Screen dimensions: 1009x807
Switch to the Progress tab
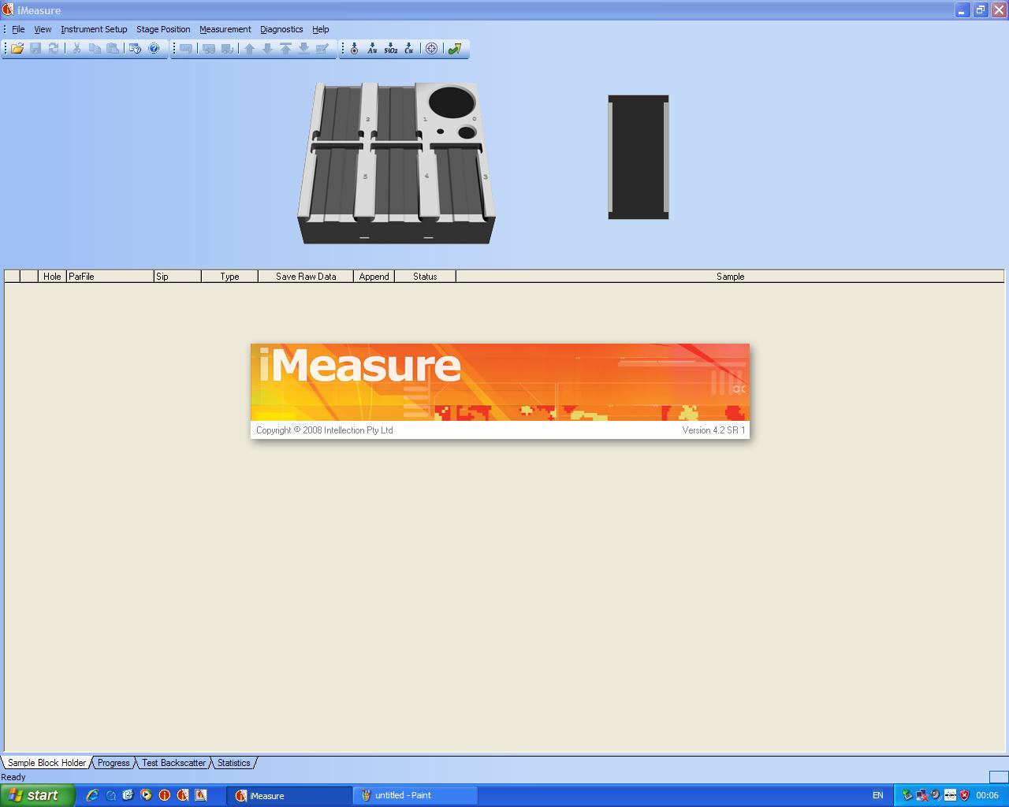click(x=114, y=763)
